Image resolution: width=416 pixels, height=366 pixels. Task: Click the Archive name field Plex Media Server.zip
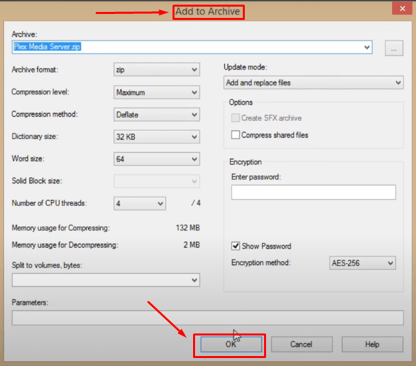[x=192, y=47]
